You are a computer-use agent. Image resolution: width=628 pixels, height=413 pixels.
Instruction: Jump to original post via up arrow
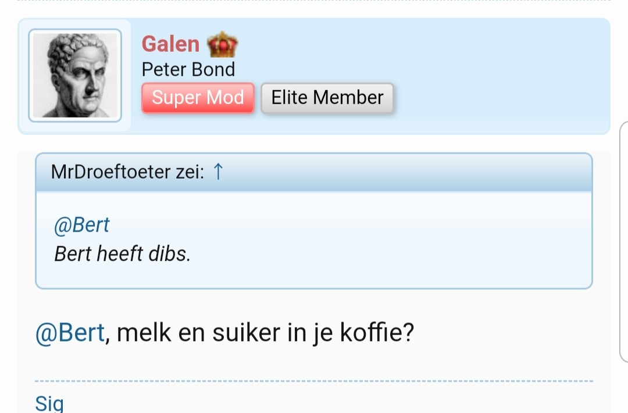pos(218,172)
